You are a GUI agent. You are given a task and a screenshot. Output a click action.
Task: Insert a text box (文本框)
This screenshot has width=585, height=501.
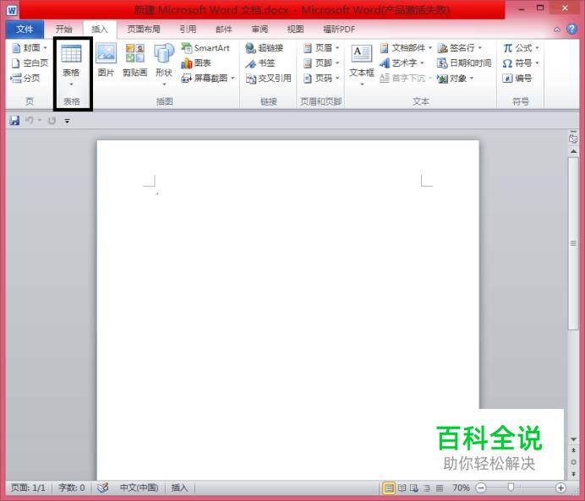tap(362, 65)
